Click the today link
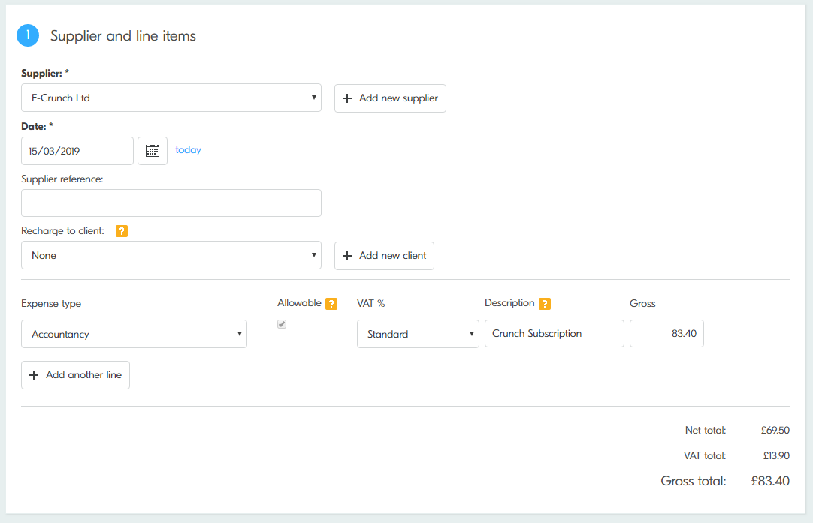 pos(188,150)
